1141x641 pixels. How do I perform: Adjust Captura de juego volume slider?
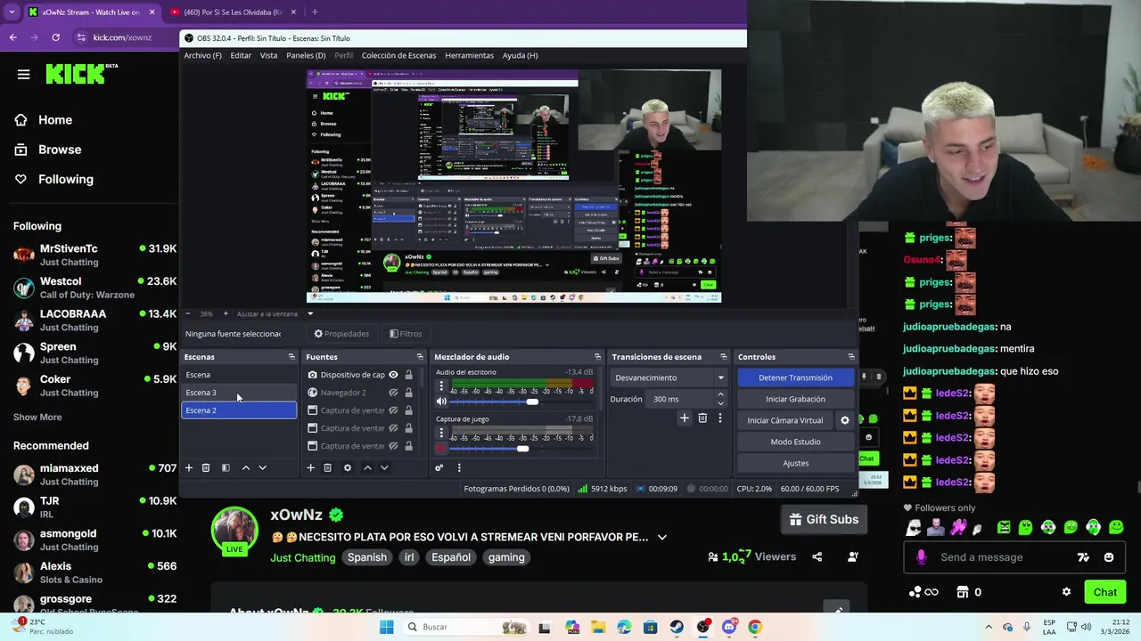[522, 448]
